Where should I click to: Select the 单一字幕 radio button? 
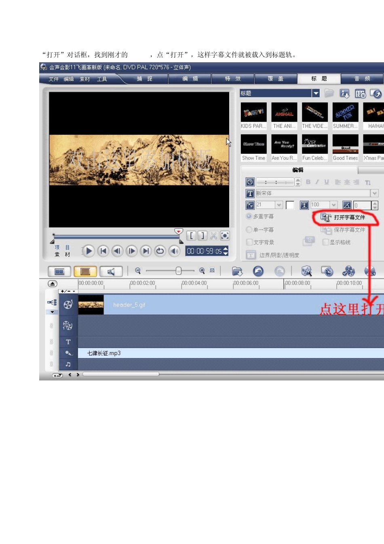[249, 229]
